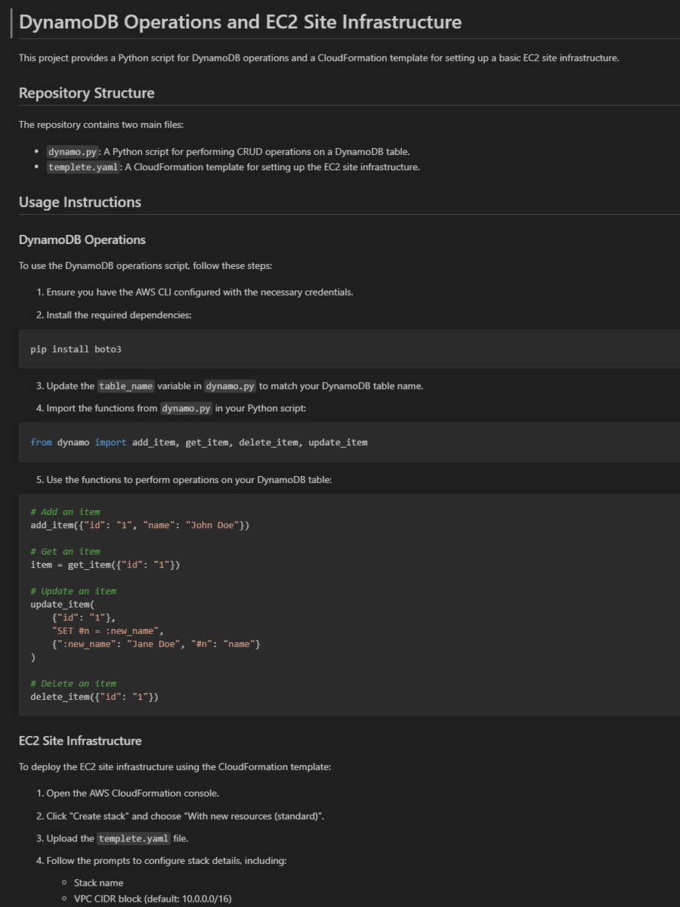Click the '# Update an item' comment
The height and width of the screenshot is (907, 680).
(x=73, y=591)
